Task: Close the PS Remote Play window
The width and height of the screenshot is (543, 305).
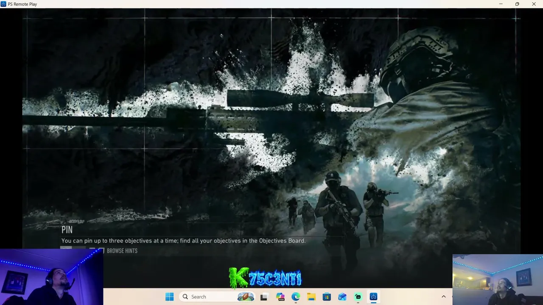Action: pos(534,4)
